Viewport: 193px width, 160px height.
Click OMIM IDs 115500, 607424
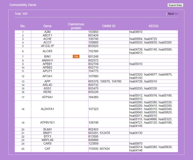click(x=99, y=149)
